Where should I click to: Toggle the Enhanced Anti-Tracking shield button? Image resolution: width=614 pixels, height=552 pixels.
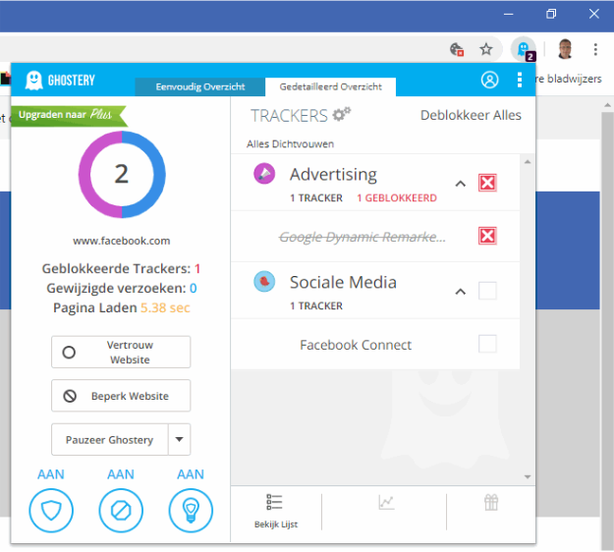tap(51, 511)
